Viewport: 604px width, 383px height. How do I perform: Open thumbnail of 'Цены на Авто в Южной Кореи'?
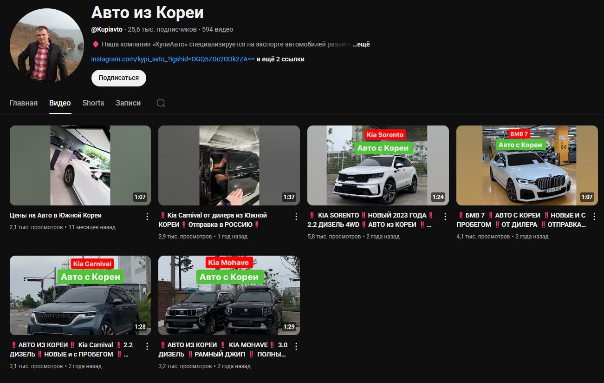point(80,165)
